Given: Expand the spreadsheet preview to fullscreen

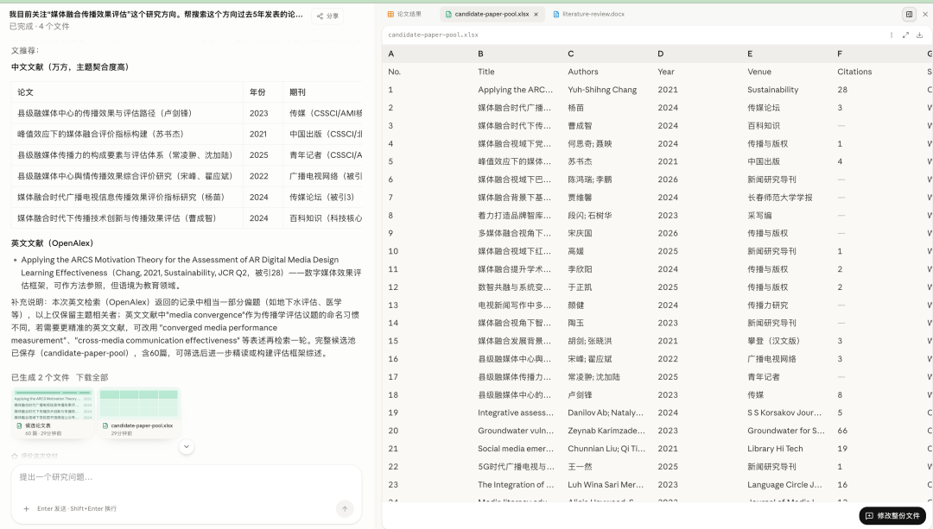Looking at the screenshot, I should tap(905, 35).
